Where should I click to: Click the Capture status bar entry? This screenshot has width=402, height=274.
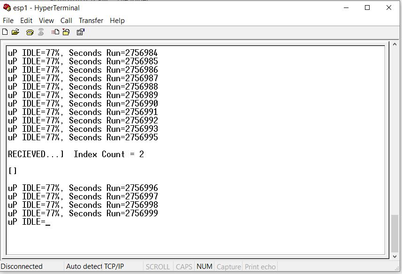(229, 267)
